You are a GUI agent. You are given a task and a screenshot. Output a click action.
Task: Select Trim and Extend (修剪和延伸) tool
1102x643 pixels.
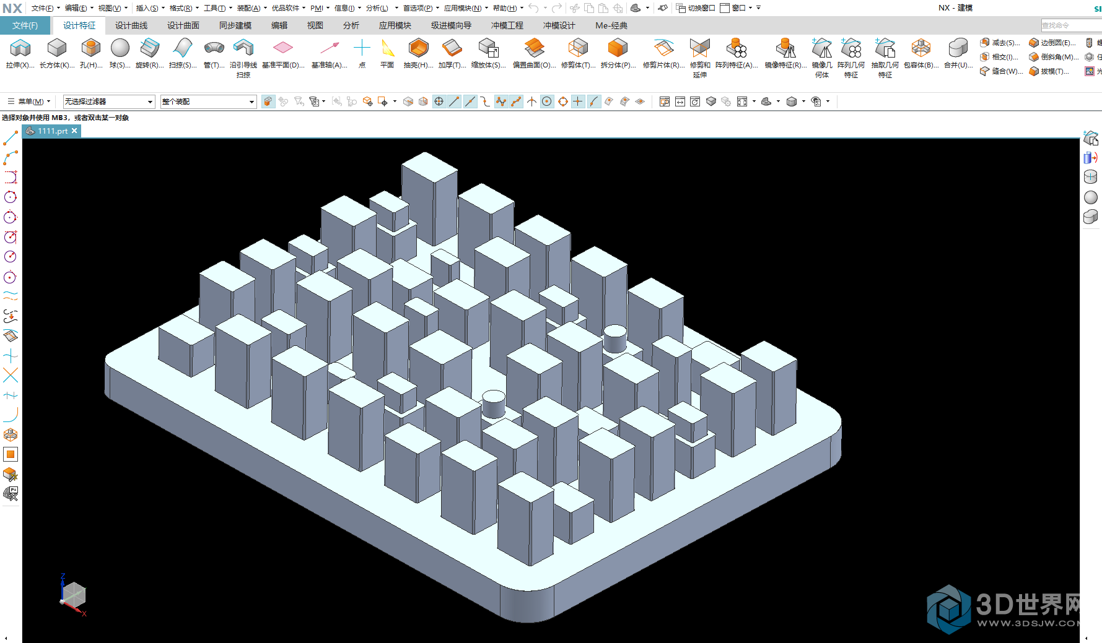(x=700, y=58)
